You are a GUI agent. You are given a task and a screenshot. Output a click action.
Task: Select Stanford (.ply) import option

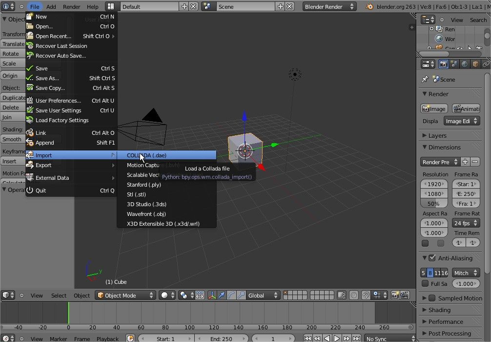coord(166,185)
